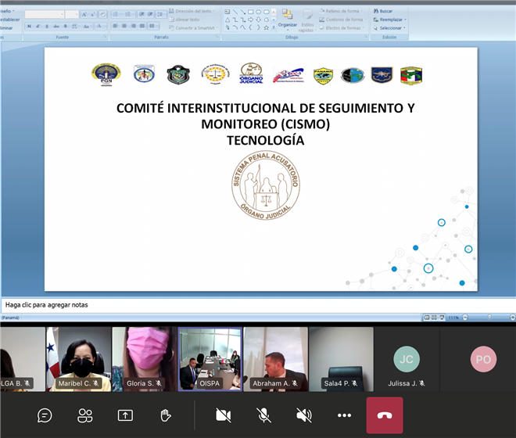Screen dimensions: 516x438
Task: Click Reemplazar in Edición group
Action: [x=389, y=20]
